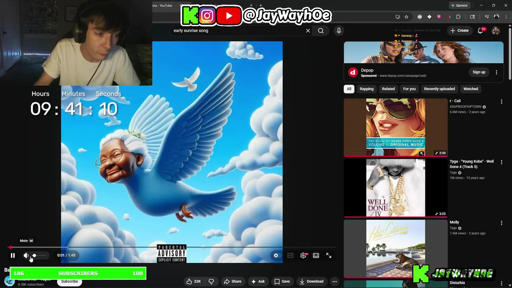The height and width of the screenshot is (288, 512).
Task: Open the pink shield U extension
Action: [x=439, y=17]
